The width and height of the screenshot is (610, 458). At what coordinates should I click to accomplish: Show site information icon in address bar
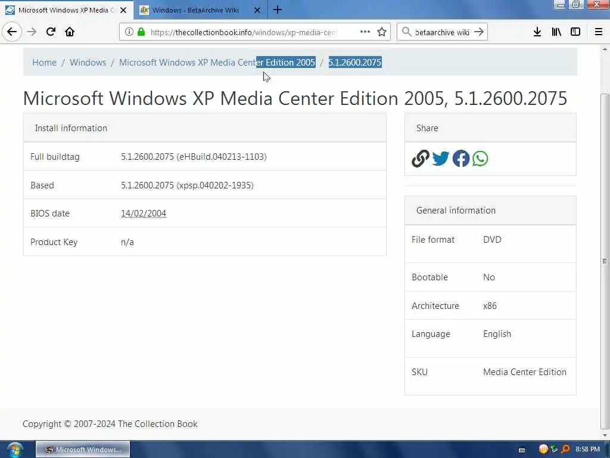pos(129,32)
